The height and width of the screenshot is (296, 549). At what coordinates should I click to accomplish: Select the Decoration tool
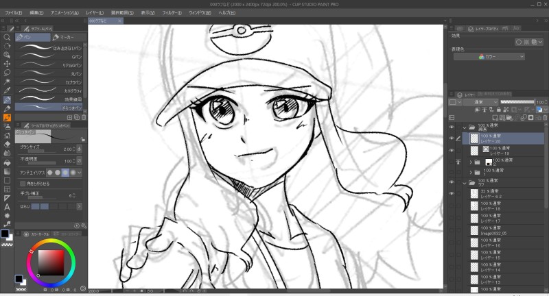(x=7, y=136)
